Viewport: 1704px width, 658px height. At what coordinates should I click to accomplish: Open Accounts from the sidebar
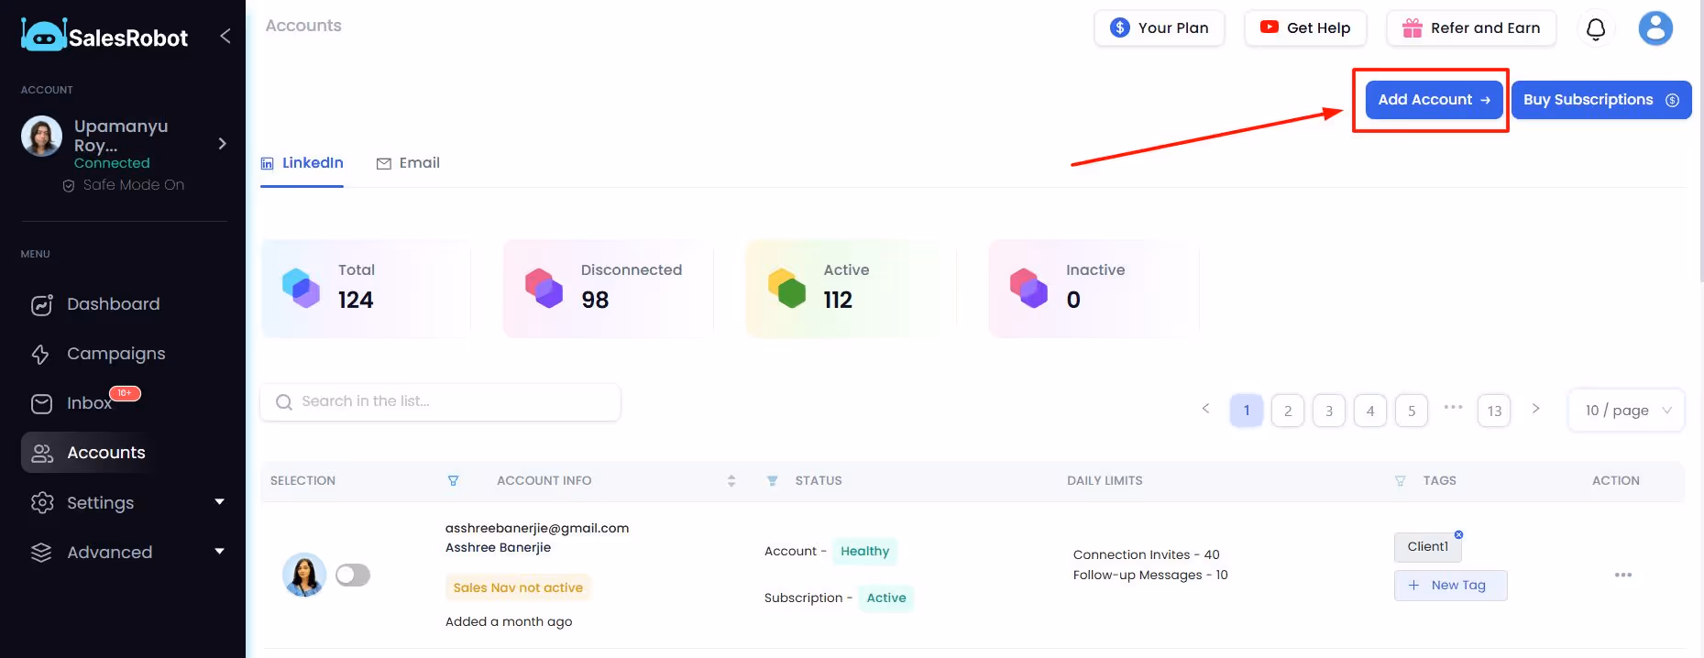click(x=105, y=453)
